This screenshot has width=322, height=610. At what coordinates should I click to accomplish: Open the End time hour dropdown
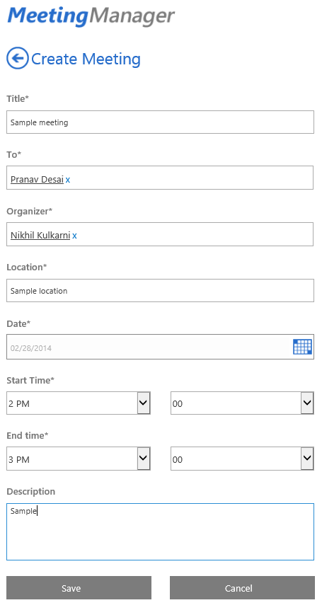coord(79,459)
